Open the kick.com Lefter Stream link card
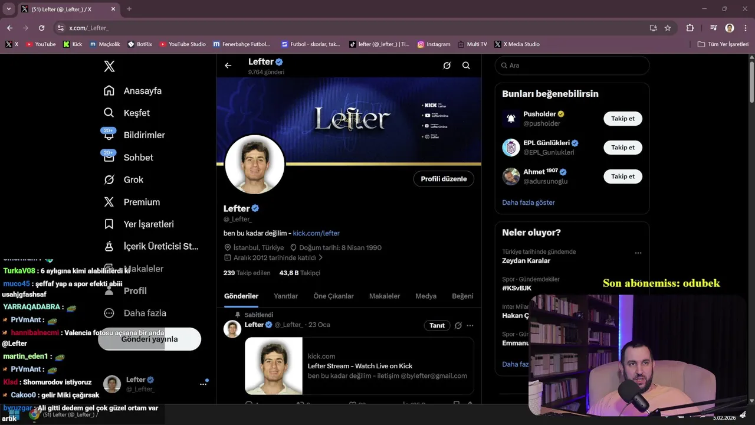 [x=359, y=366]
